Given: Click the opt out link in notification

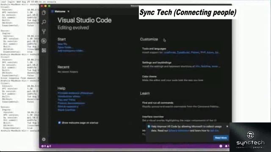Looking at the screenshot, I should pyautogui.click(x=214, y=130).
